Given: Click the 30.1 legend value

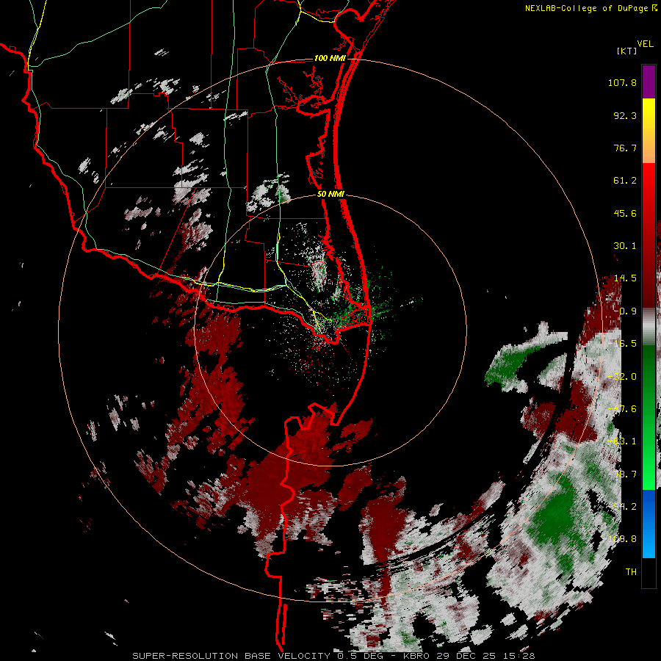Looking at the screenshot, I should [x=625, y=246].
